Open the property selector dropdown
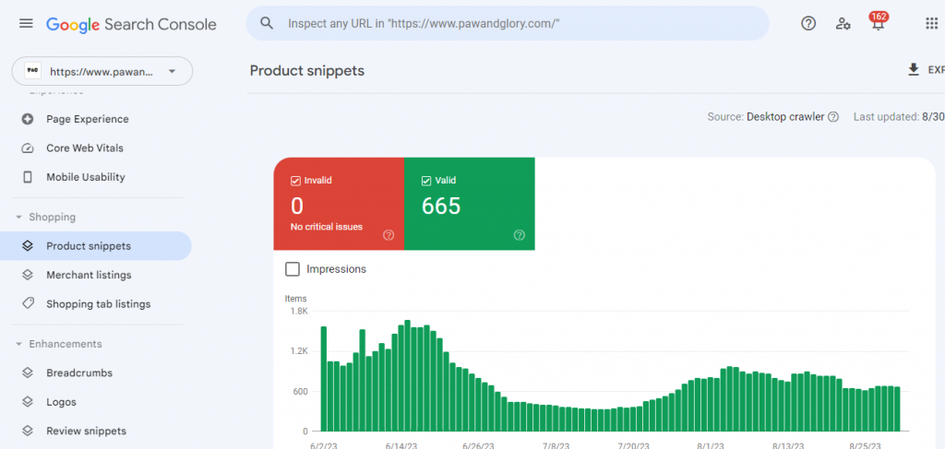 click(102, 71)
